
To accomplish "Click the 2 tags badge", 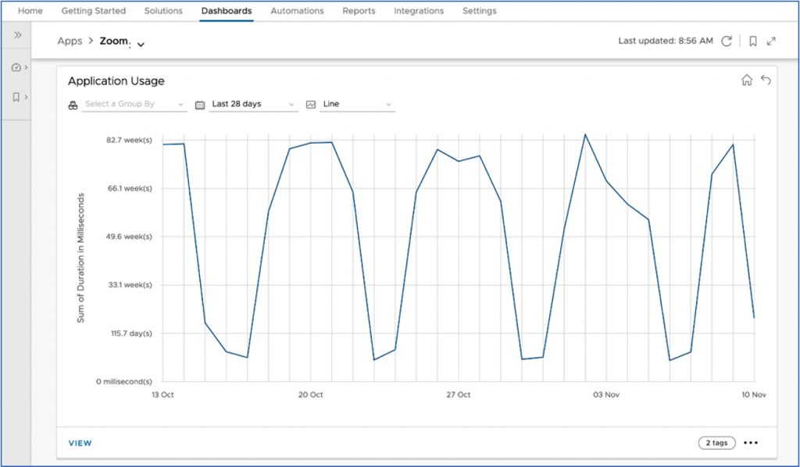I will pos(716,443).
